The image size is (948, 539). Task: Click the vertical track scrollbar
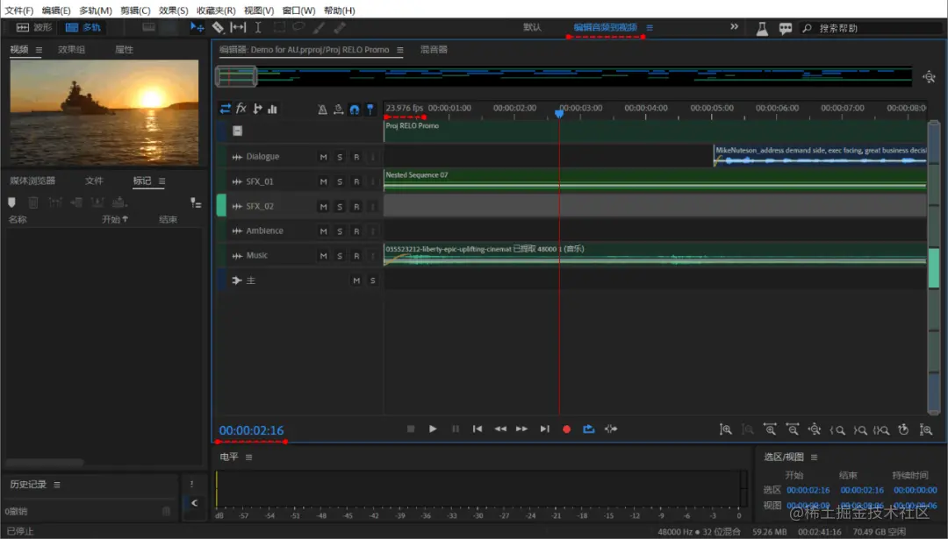pos(933,267)
